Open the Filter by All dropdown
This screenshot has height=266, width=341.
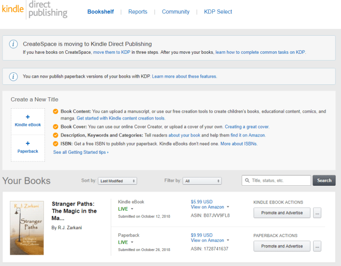pos(202,181)
